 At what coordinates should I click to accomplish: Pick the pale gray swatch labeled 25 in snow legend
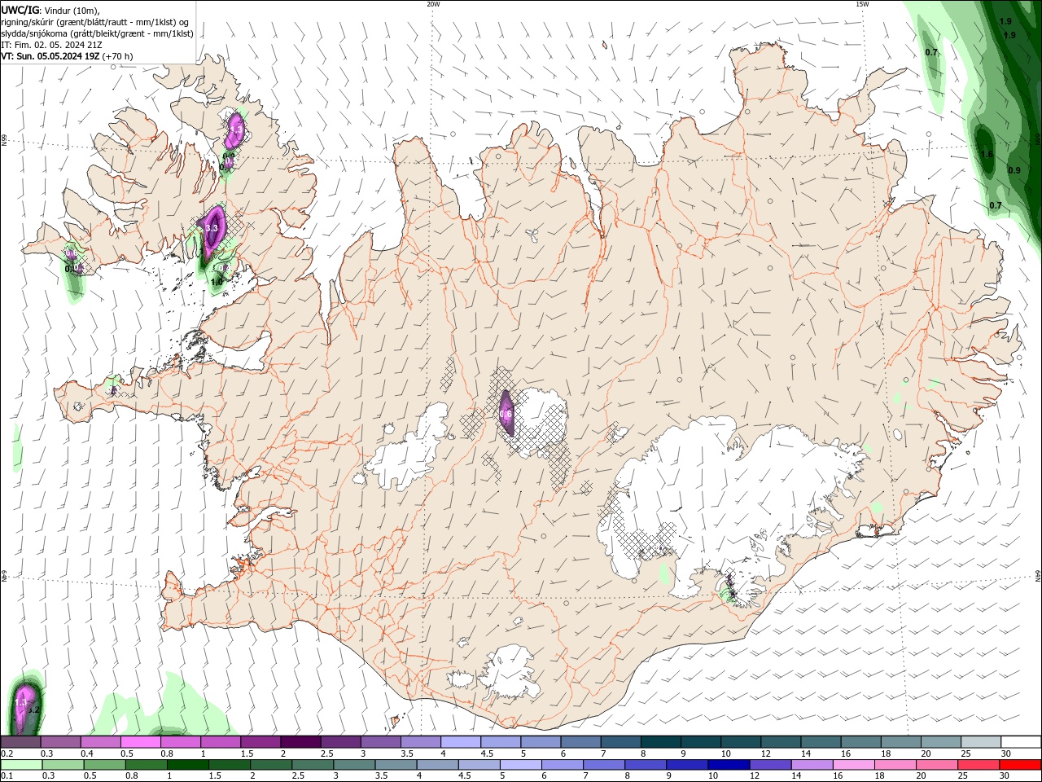(981, 742)
